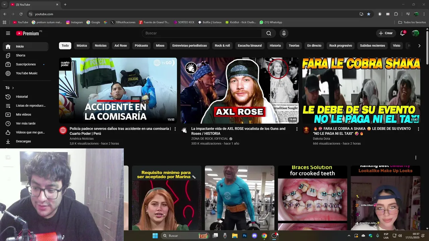Select the Todo filter chip
Image resolution: width=429 pixels, height=241 pixels.
(x=65, y=46)
